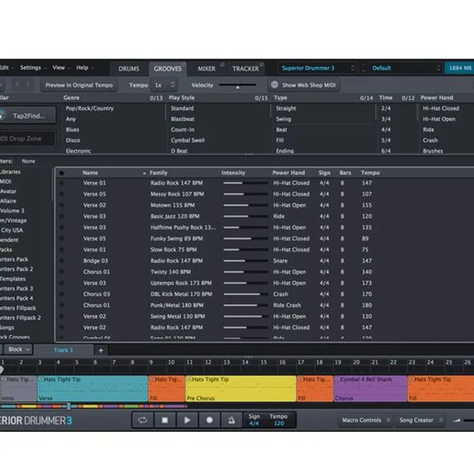Viewport: 474px width, 474px height.
Task: Click the record button in transport
Action: click(x=209, y=420)
